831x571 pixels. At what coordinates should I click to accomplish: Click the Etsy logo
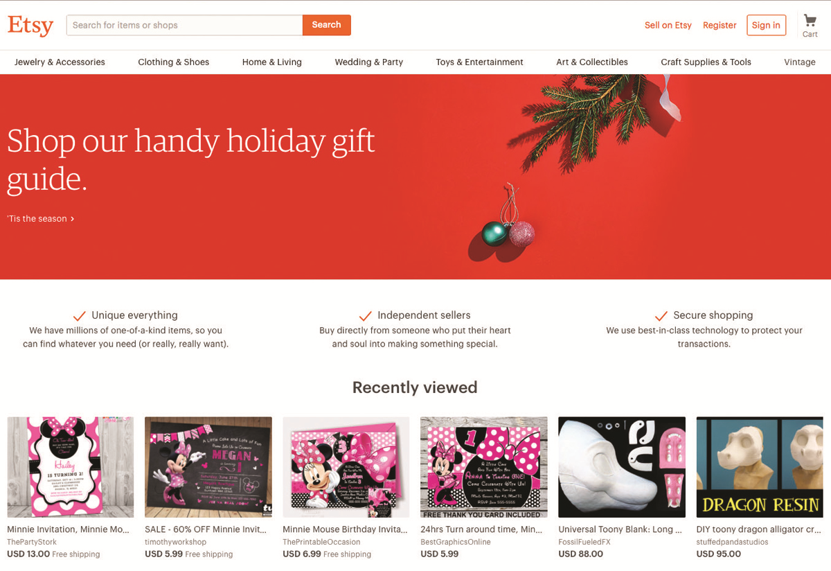pyautogui.click(x=30, y=26)
